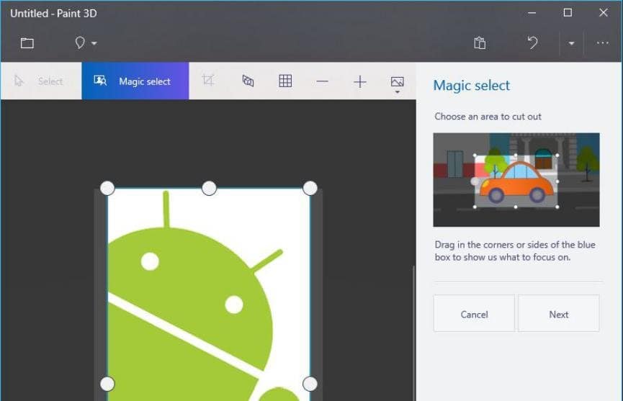Close the Paint 3D window
Screen dimensions: 623x401
tap(603, 13)
